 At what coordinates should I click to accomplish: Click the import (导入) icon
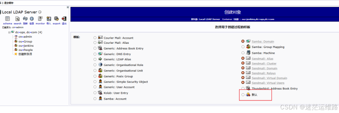(49, 19)
